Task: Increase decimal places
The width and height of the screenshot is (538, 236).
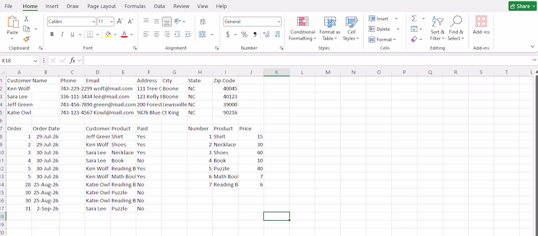Action: tap(266, 34)
